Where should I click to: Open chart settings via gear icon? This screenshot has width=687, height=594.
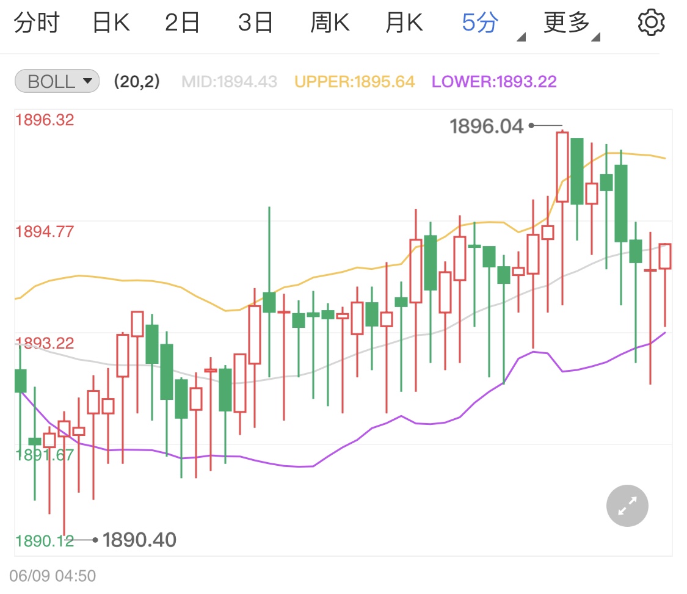click(651, 23)
